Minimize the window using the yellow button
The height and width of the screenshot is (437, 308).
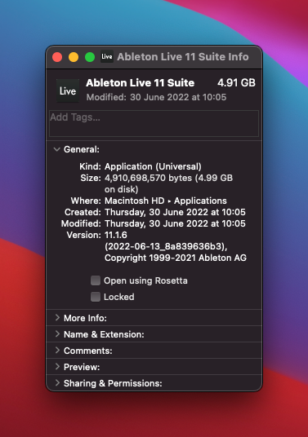coord(74,57)
